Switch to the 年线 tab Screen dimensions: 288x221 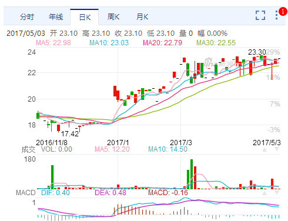tap(56, 17)
